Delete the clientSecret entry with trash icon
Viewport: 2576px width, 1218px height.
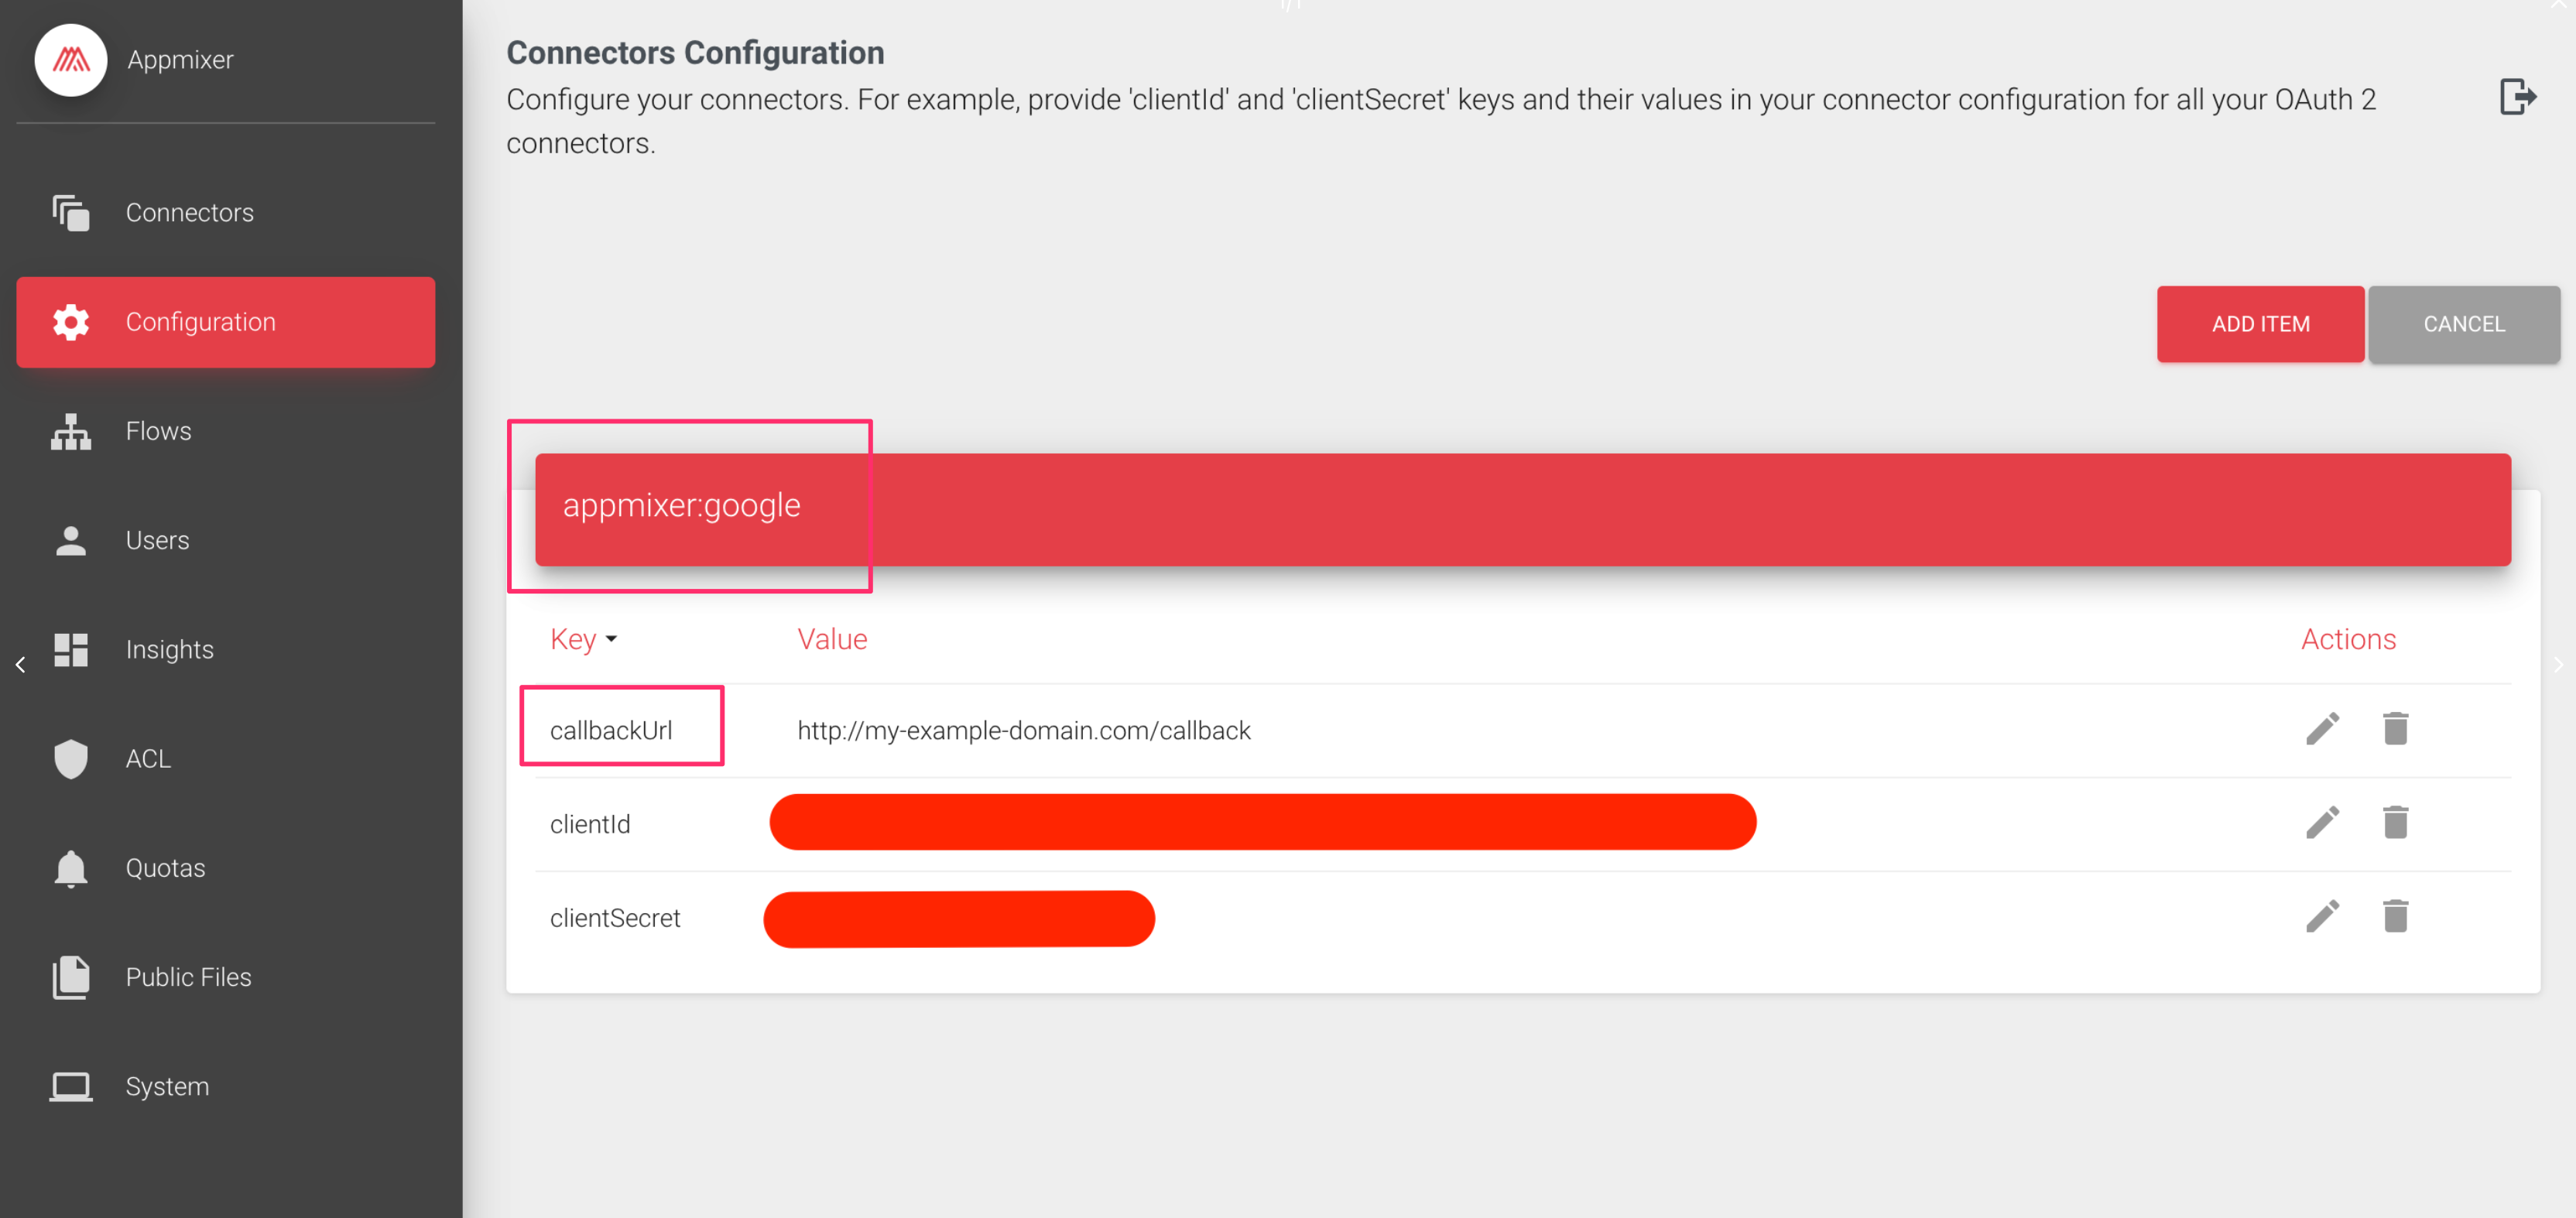(2395, 916)
